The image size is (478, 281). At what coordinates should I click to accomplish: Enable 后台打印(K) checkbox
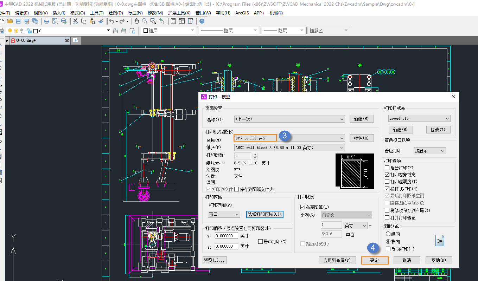[x=387, y=168]
